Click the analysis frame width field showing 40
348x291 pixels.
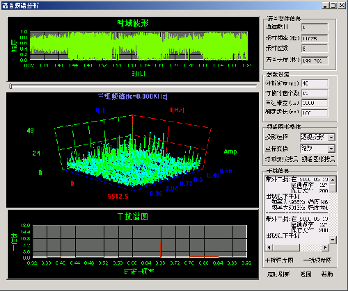(315, 83)
